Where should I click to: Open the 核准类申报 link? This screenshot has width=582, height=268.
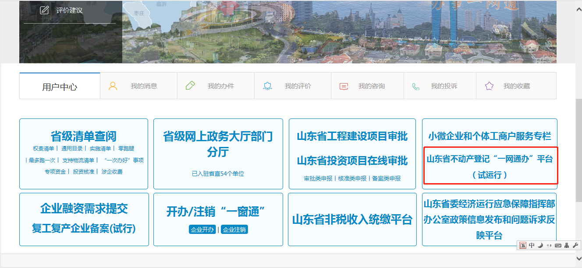pos(352,178)
